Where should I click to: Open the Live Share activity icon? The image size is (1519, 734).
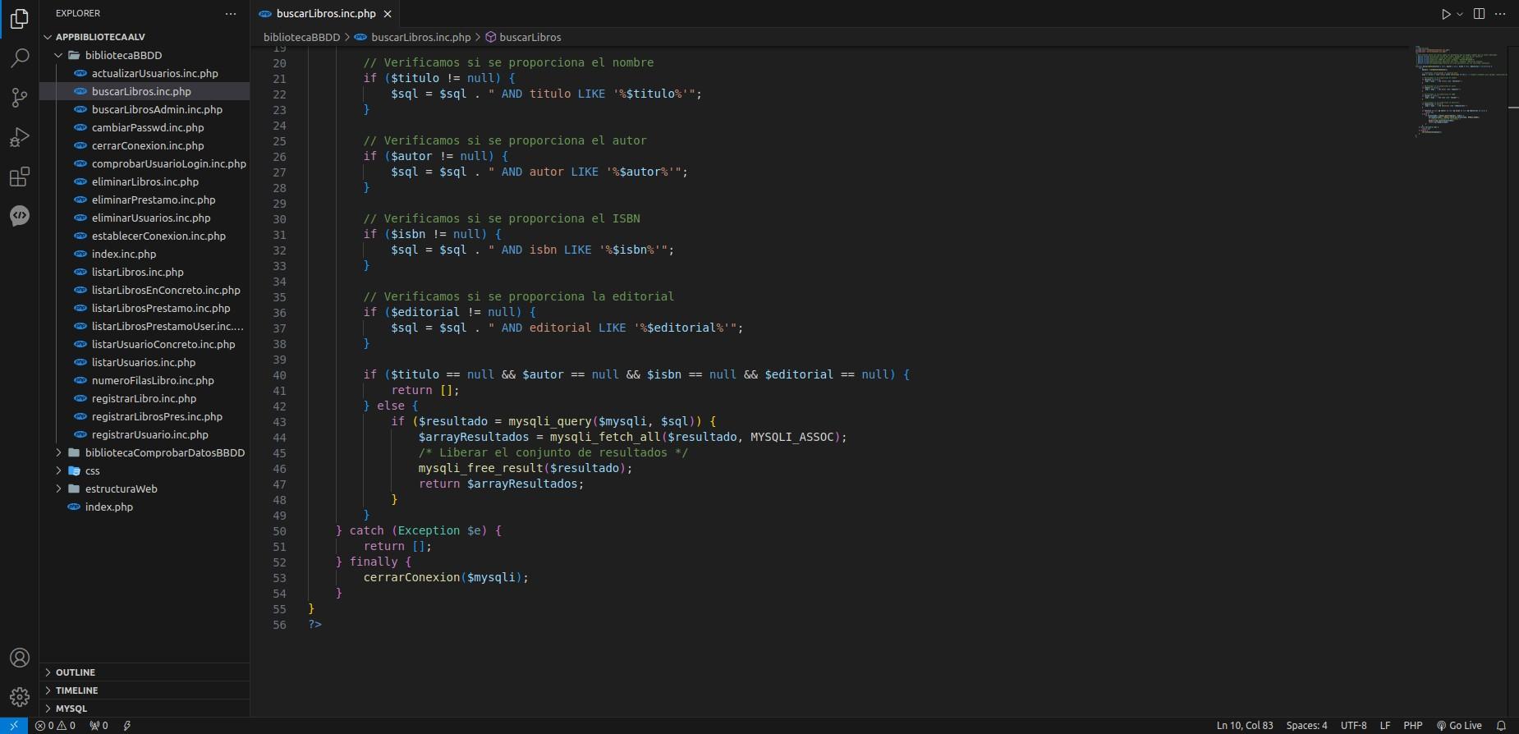pyautogui.click(x=20, y=216)
